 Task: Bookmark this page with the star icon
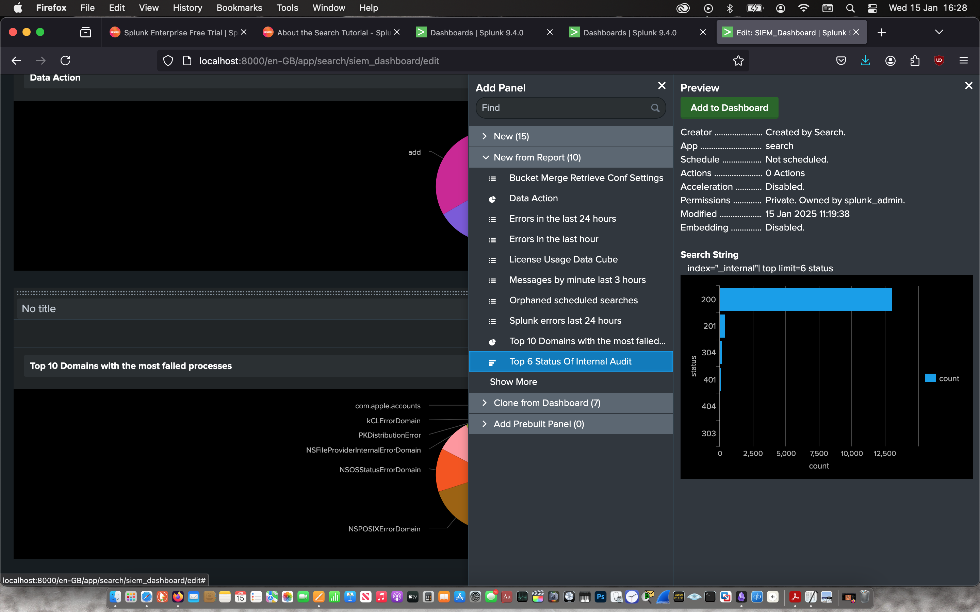738,61
